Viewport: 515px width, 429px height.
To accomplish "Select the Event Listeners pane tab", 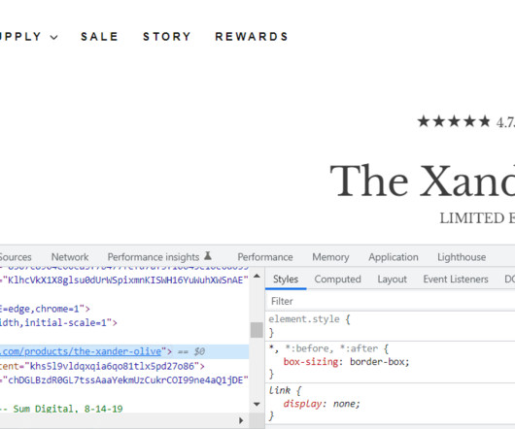I will pyautogui.click(x=456, y=280).
